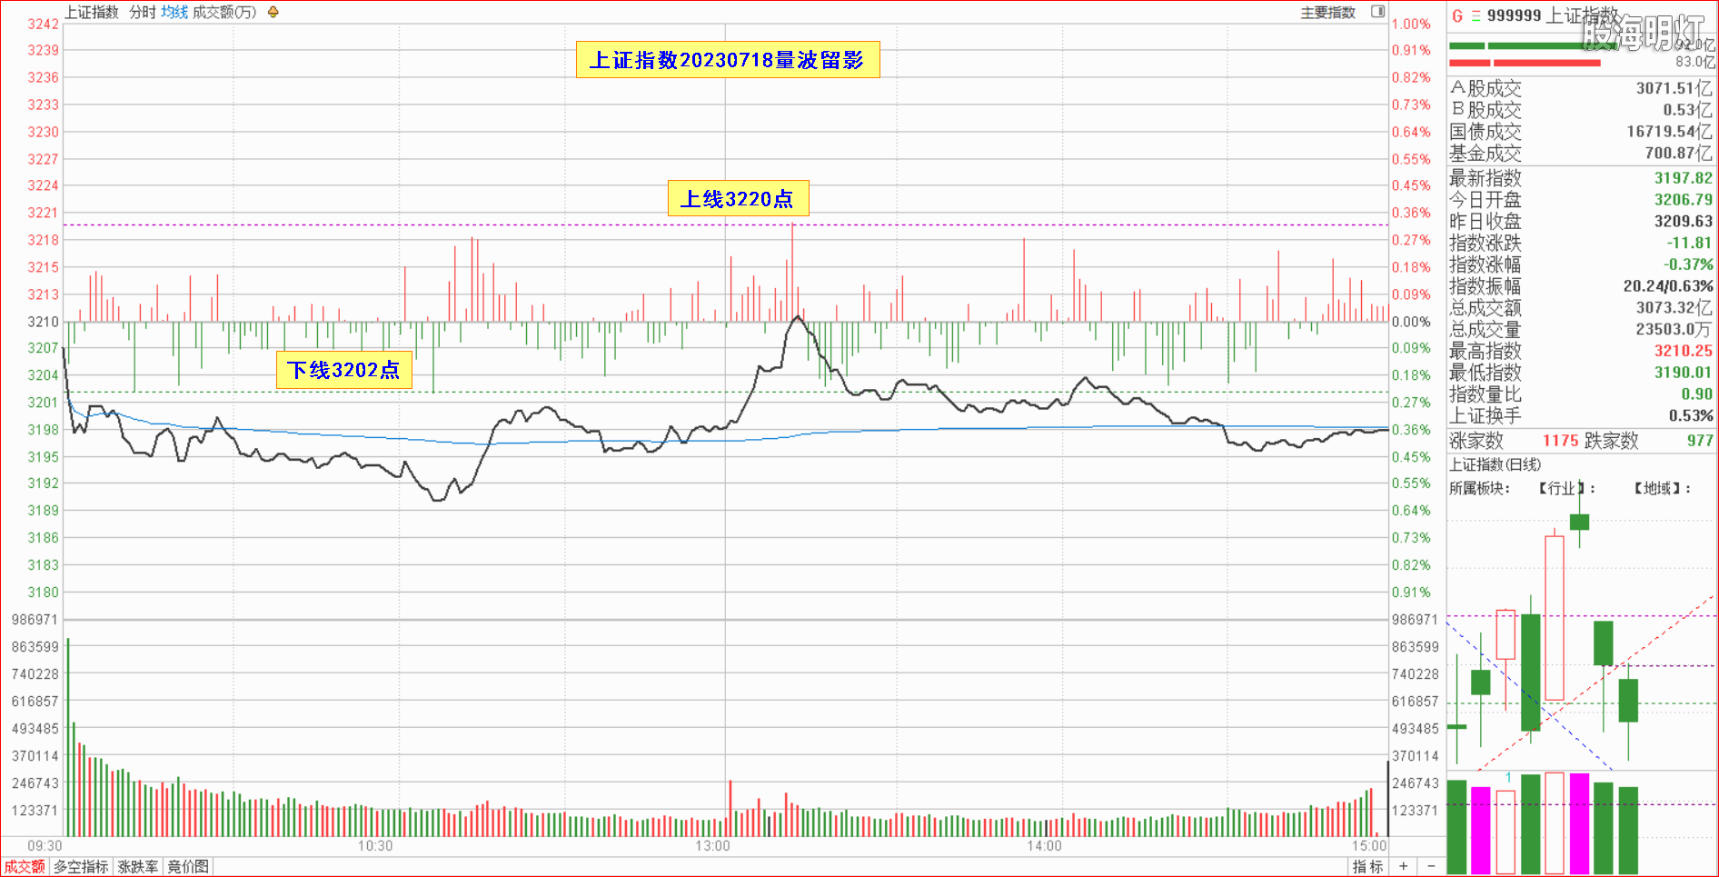Click A股成交 value 3071.51亿
The image size is (1719, 877).
[1674, 88]
